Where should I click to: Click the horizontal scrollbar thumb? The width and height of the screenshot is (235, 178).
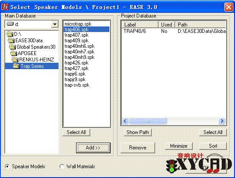click(x=148, y=121)
